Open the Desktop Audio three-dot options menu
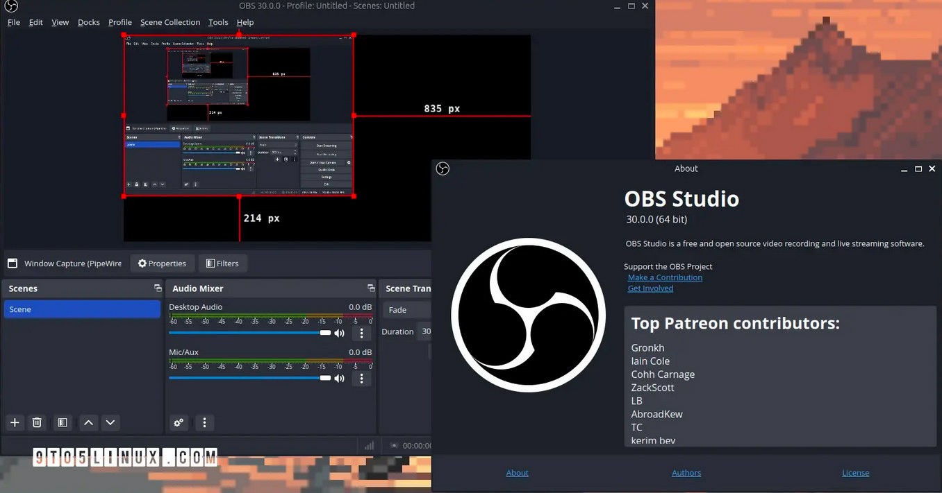The width and height of the screenshot is (942, 493). tap(361, 333)
